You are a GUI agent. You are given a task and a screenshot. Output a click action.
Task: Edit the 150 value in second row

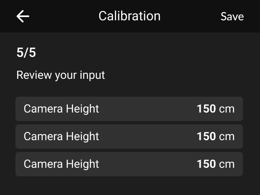[206, 136]
